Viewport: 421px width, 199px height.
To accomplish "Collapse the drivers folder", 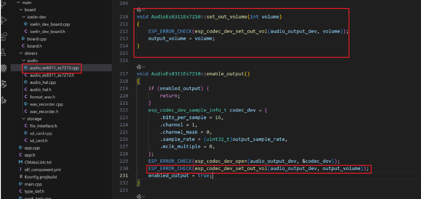I will 21,53.
